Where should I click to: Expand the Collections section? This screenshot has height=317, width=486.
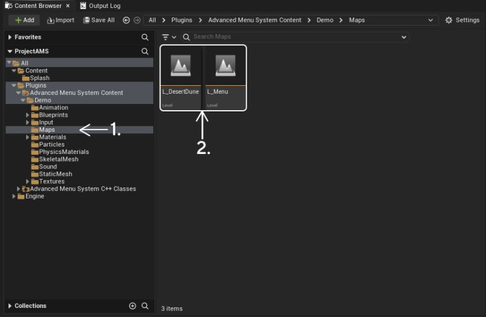10,306
